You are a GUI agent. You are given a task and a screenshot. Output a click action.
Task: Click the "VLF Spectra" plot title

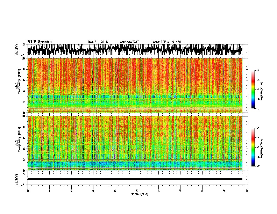coord(40,42)
